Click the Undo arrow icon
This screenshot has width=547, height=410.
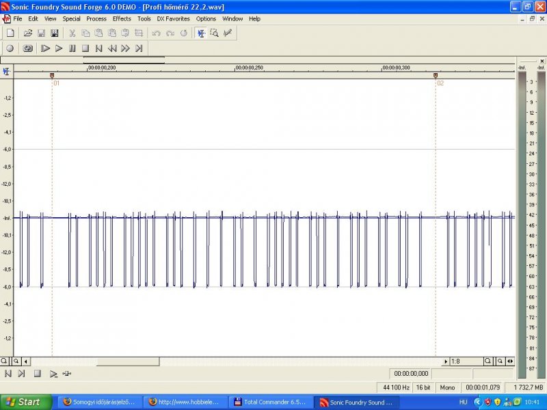click(157, 33)
